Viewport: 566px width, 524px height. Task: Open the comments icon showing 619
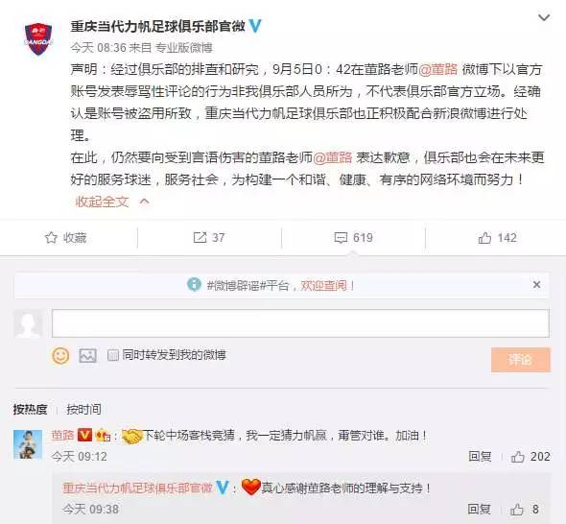pos(341,238)
